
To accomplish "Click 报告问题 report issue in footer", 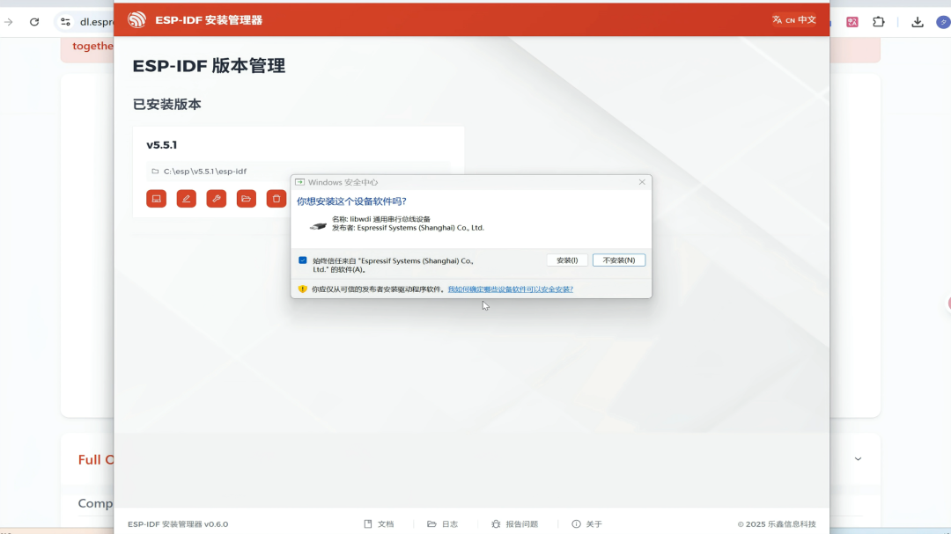I will point(514,523).
